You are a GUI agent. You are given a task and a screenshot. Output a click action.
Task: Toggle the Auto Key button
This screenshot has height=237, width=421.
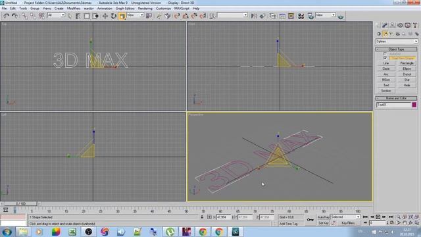tap(323, 217)
